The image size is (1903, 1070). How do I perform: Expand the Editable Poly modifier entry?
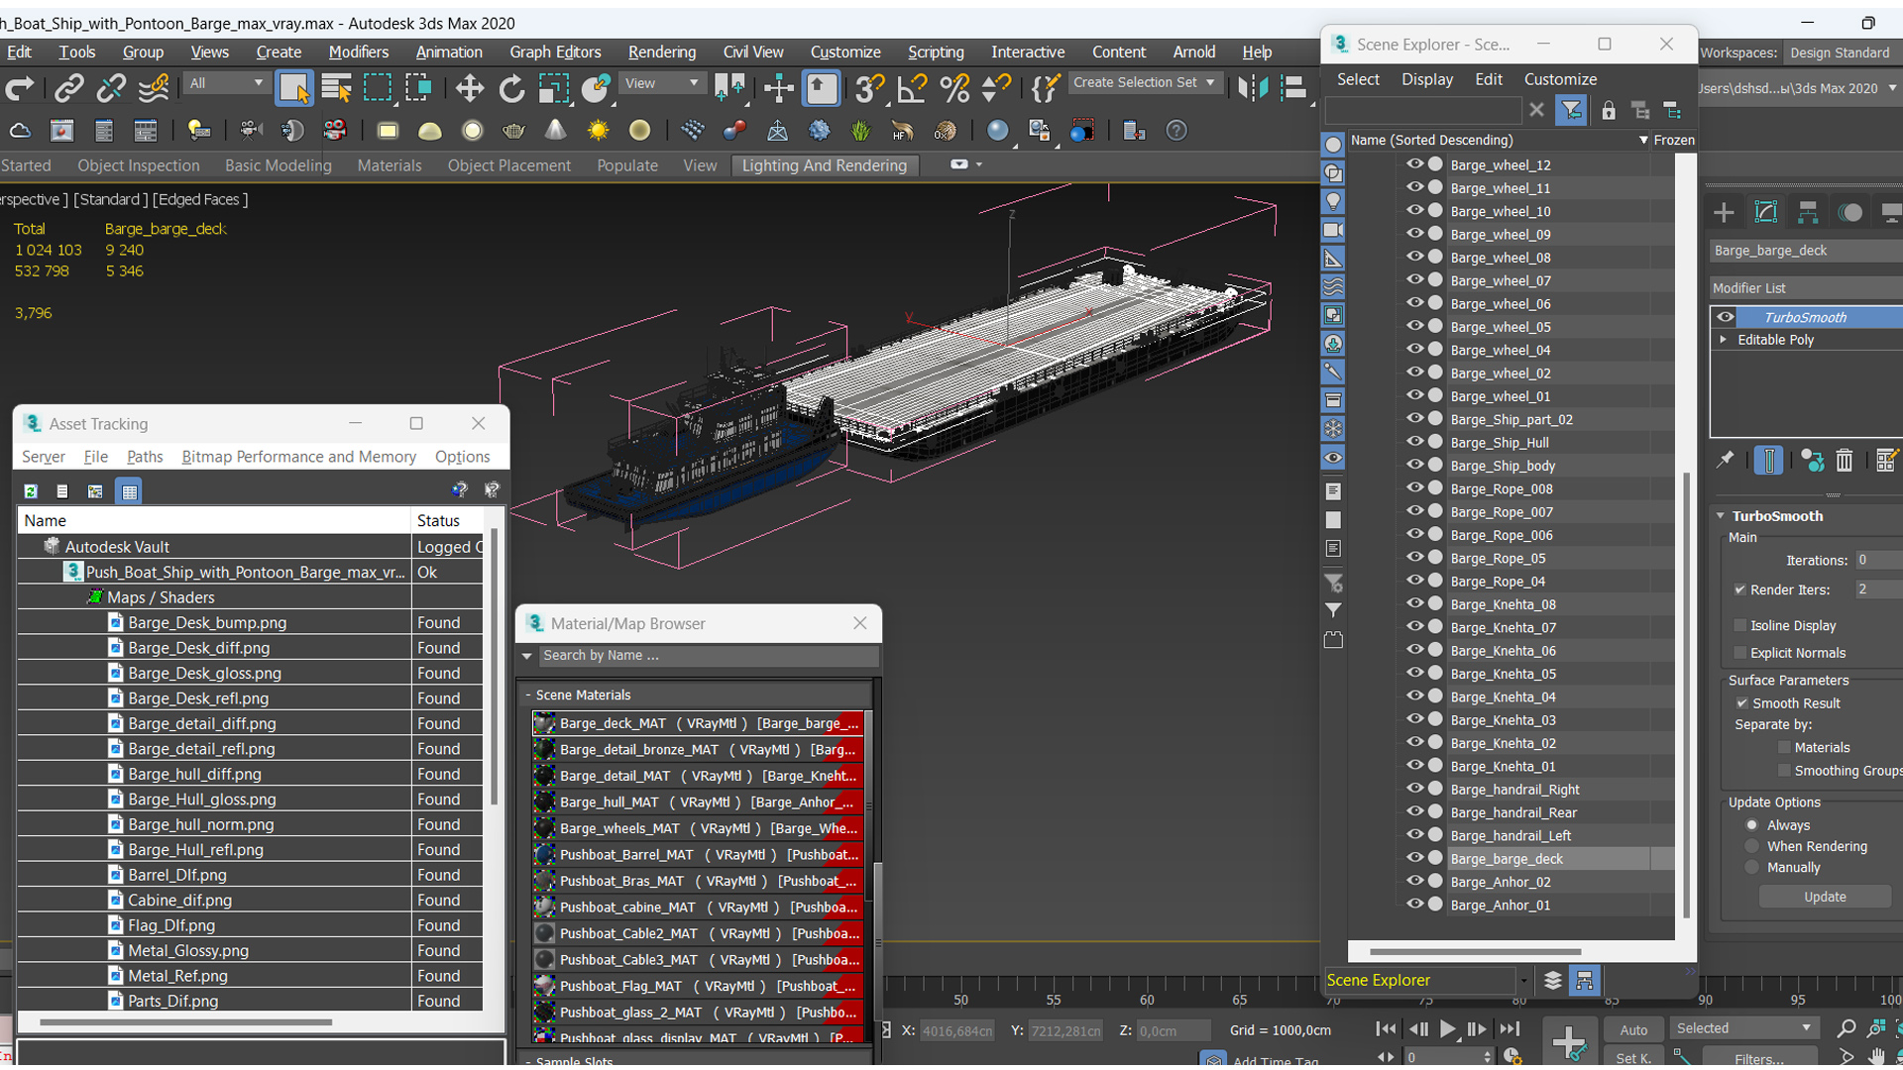(x=1724, y=340)
